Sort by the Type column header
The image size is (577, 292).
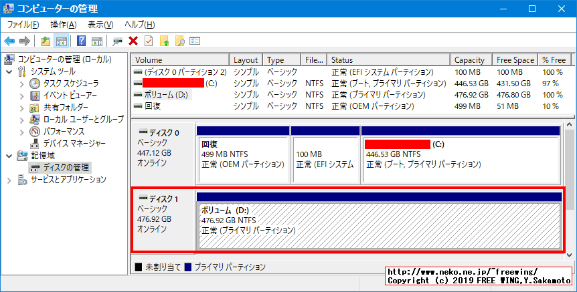coord(282,60)
